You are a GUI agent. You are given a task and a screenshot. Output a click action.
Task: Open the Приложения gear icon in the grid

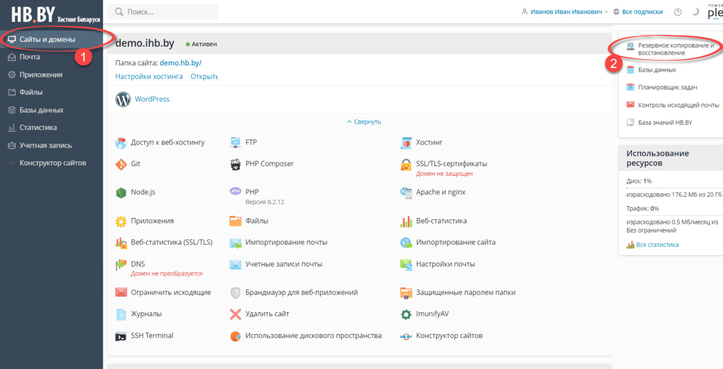121,222
